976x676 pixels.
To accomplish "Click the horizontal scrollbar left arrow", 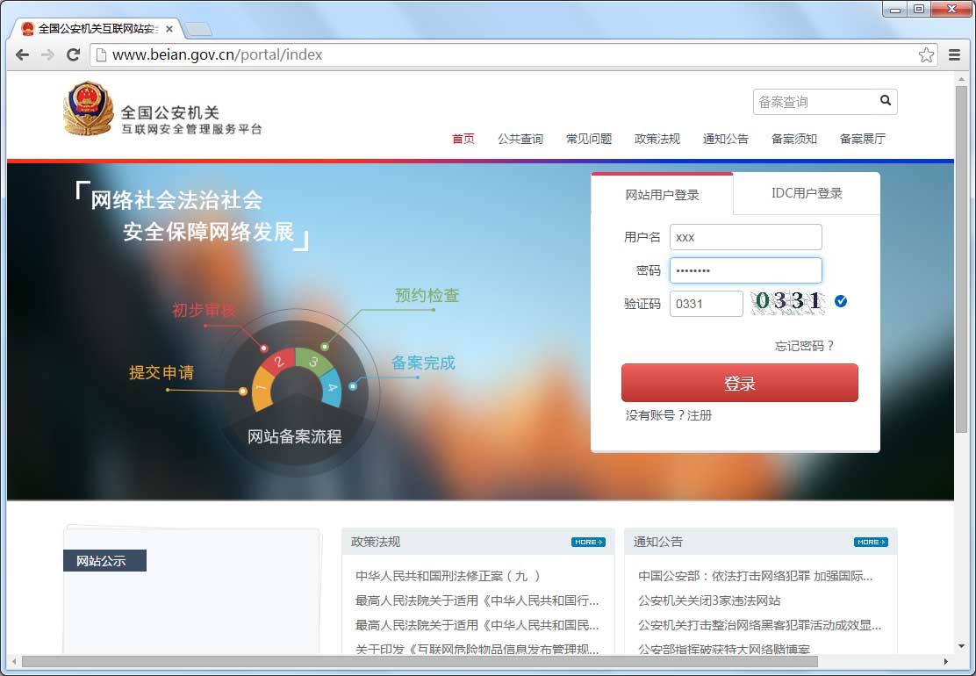I will (15, 661).
